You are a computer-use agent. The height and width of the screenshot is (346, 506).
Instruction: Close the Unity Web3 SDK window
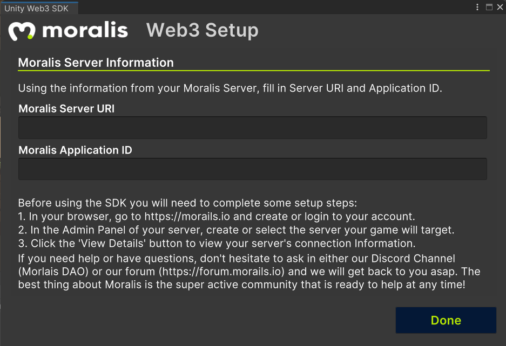500,7
